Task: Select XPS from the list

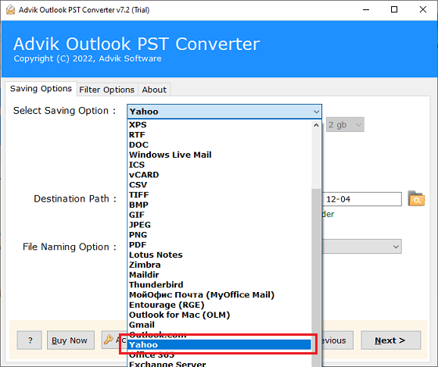Action: pyautogui.click(x=219, y=125)
